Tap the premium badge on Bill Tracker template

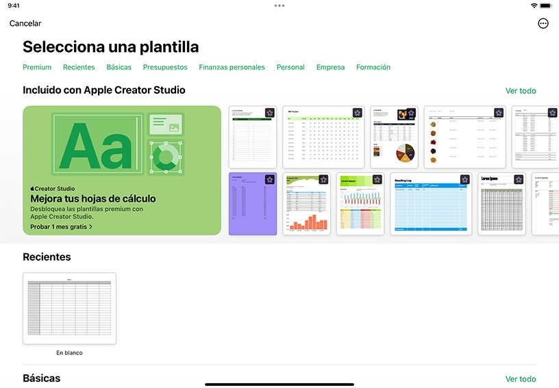357,113
